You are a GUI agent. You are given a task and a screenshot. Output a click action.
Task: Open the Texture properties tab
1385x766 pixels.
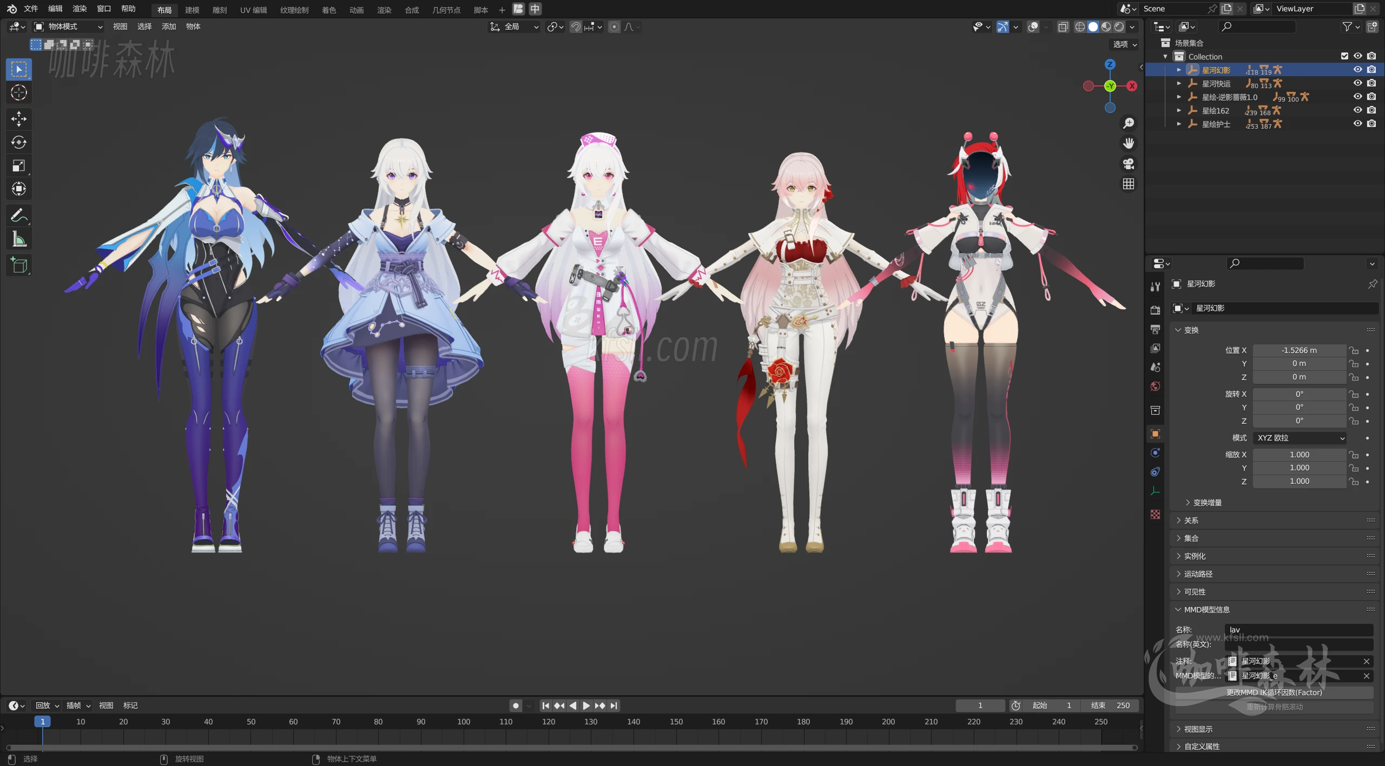pyautogui.click(x=1155, y=514)
